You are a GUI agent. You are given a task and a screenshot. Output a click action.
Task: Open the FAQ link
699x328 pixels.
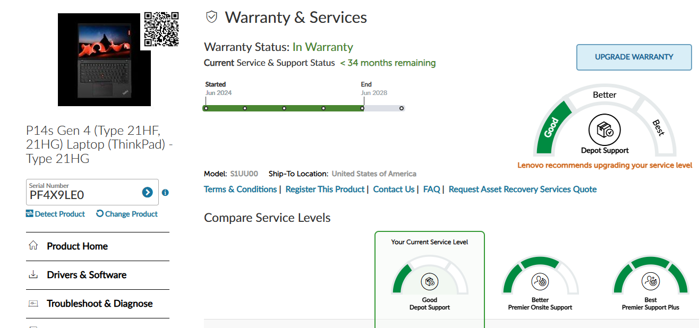click(431, 189)
